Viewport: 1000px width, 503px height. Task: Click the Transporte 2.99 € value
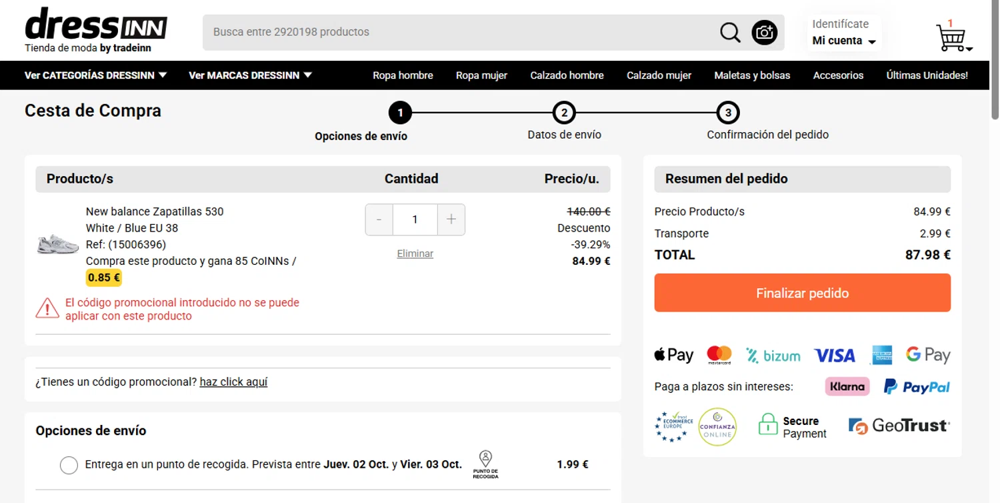click(x=935, y=233)
